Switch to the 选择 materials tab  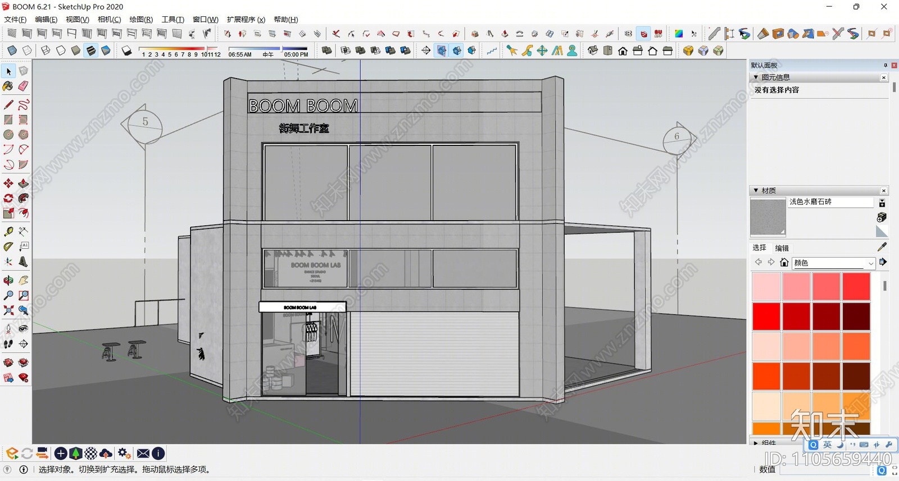(x=759, y=248)
